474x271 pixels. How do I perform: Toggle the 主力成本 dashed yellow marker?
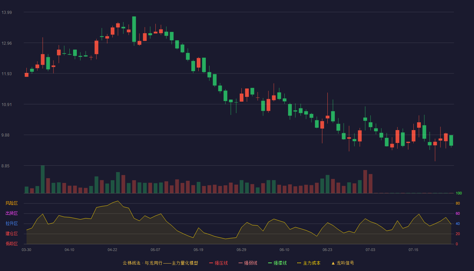(x=299, y=263)
